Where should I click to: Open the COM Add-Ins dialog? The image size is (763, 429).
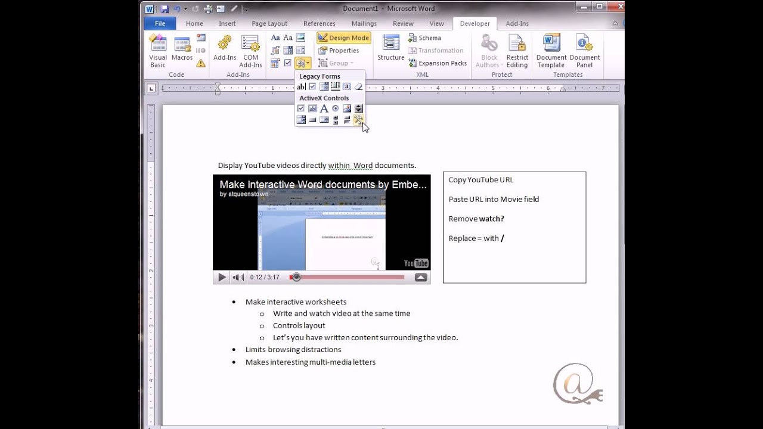[250, 51]
